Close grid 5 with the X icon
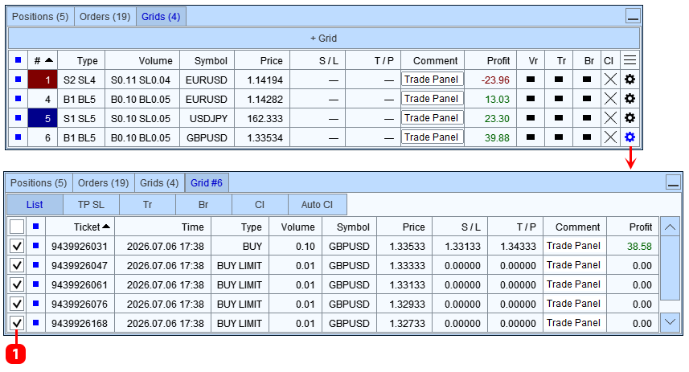The image size is (689, 372). click(x=610, y=118)
